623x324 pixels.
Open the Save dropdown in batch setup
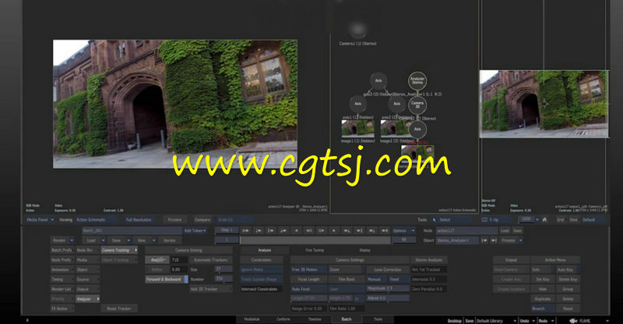click(128, 240)
